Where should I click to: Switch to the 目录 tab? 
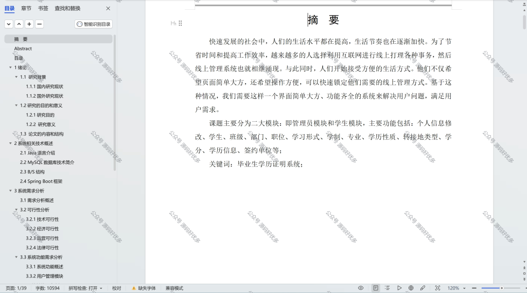[9, 8]
